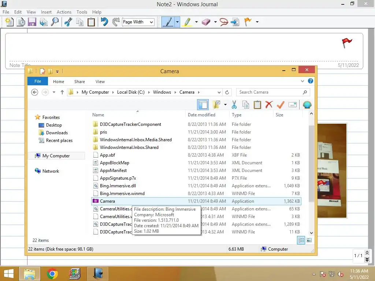
Task: Switch to the Home ribbon tab
Action: pyautogui.click(x=59, y=82)
